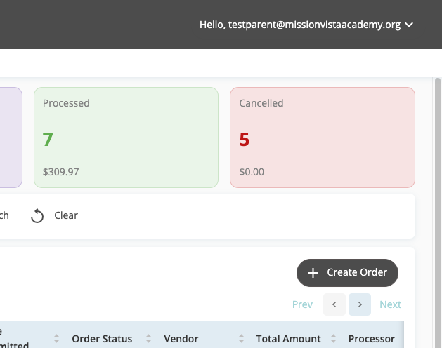Click the Cancelled count 5
The width and height of the screenshot is (442, 348).
pos(245,140)
